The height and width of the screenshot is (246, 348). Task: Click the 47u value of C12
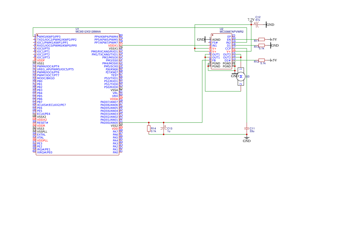point(258,20)
